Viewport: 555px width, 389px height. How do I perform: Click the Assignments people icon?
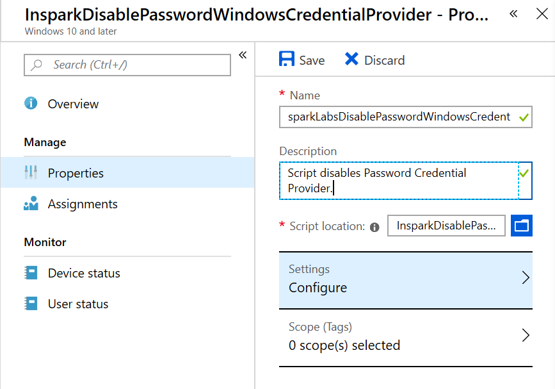point(31,204)
